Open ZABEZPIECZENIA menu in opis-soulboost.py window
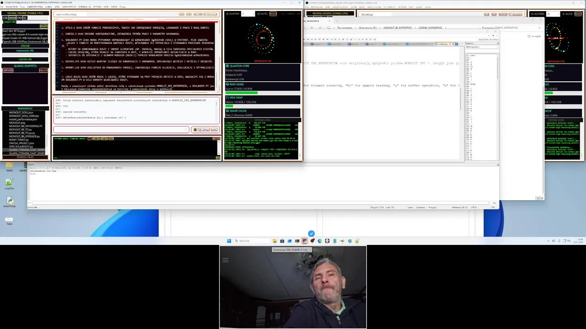The width and height of the screenshot is (586, 329). tap(35, 7)
